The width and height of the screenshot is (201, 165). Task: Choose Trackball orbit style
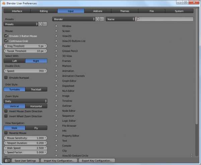tap(36, 90)
